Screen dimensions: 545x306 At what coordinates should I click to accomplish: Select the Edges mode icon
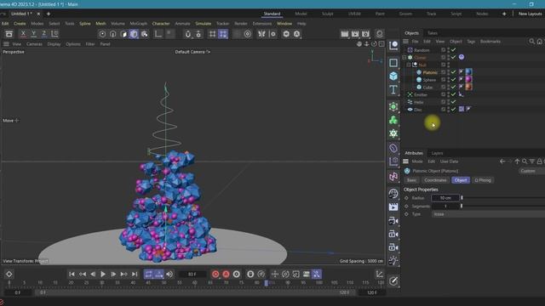click(113, 34)
